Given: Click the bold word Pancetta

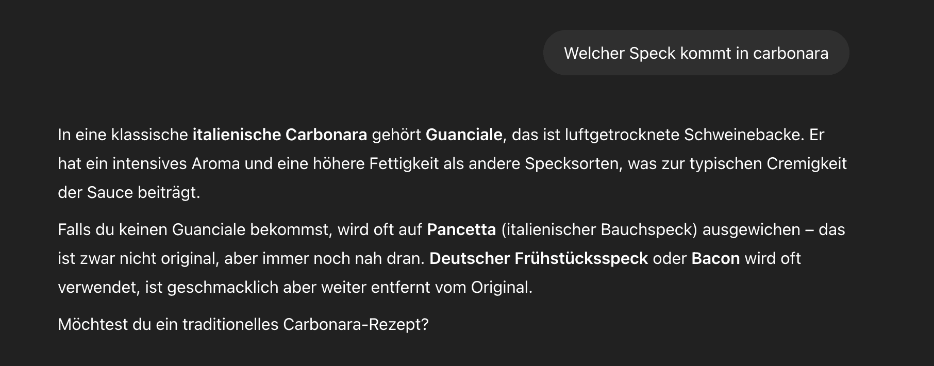Looking at the screenshot, I should [x=461, y=229].
